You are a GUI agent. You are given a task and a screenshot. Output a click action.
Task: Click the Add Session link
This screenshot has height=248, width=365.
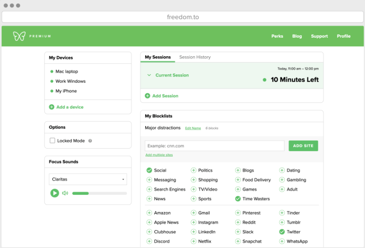click(x=165, y=96)
